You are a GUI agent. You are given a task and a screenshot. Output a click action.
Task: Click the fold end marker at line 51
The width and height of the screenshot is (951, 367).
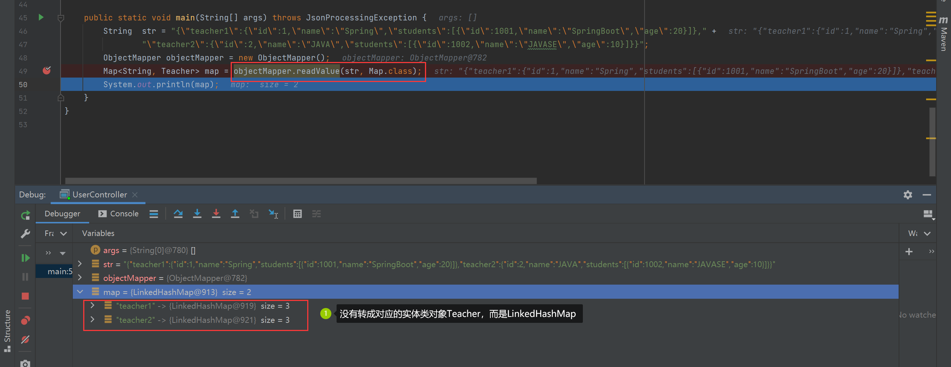(61, 98)
